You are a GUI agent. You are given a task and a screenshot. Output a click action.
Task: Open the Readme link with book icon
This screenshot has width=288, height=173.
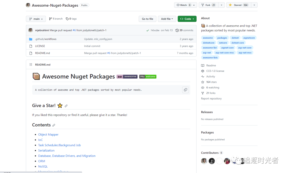tap(209, 65)
